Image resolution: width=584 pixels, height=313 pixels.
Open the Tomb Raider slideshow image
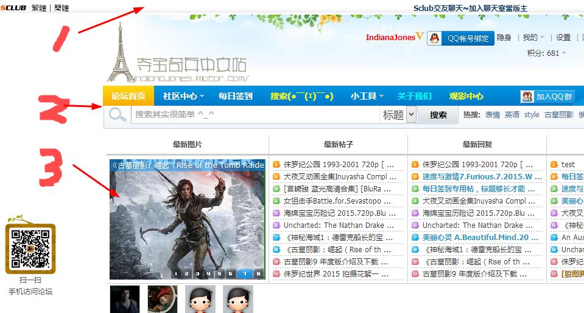pyautogui.click(x=188, y=219)
